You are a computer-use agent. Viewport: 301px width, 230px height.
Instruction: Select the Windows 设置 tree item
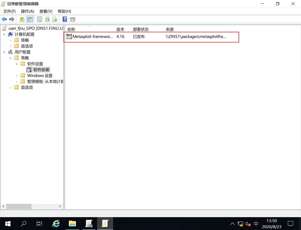40,76
